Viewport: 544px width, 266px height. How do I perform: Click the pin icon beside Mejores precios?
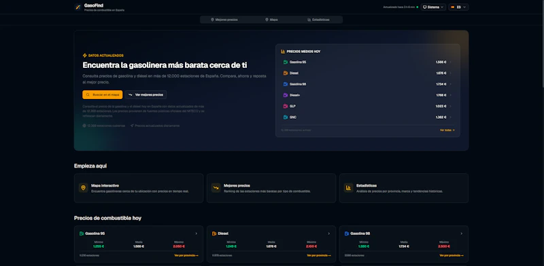[x=212, y=20]
